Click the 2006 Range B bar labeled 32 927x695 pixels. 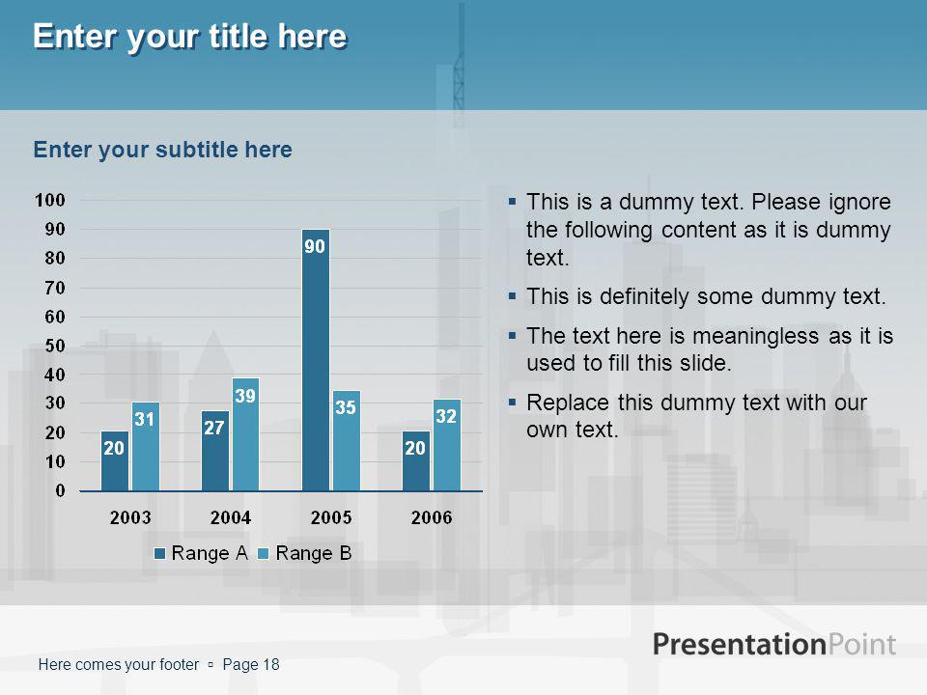coord(447,445)
